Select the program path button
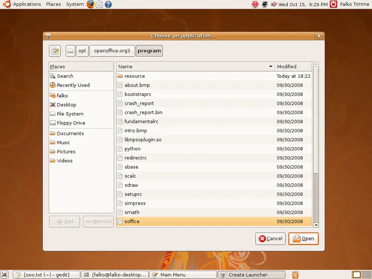Screen dimensions: 372x279 tap(149, 51)
